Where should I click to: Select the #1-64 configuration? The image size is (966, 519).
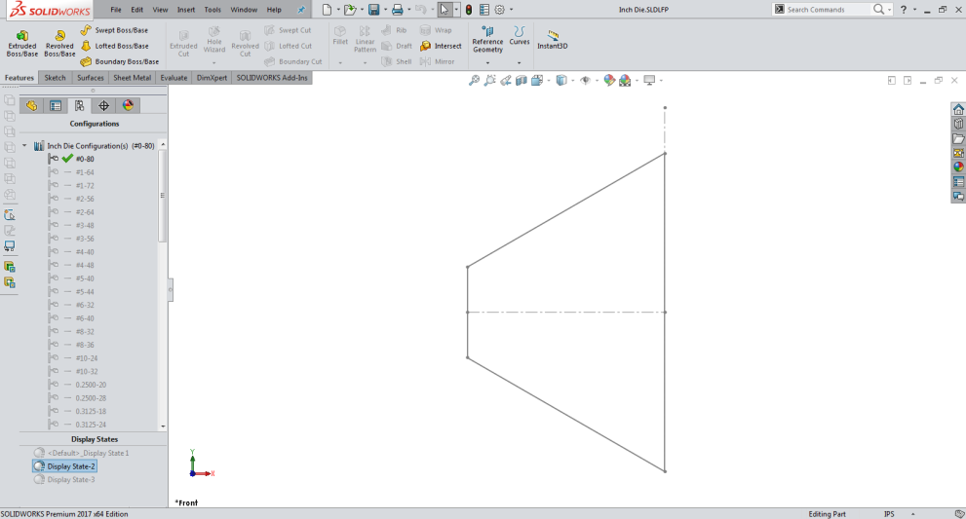click(85, 172)
